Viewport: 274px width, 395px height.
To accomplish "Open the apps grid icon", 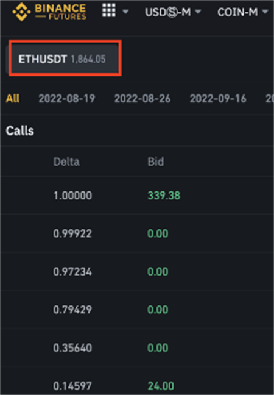I will coord(109,10).
